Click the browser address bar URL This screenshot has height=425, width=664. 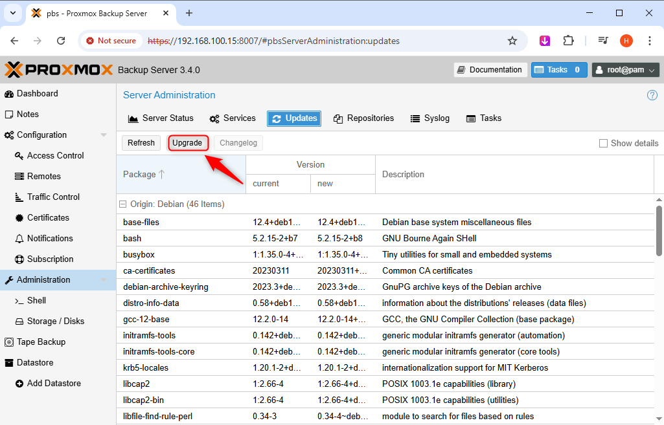pos(273,41)
